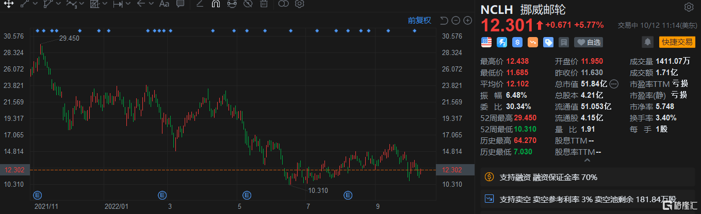Select the Aa text annotation tool
701x214 pixels.
(x=164, y=4)
